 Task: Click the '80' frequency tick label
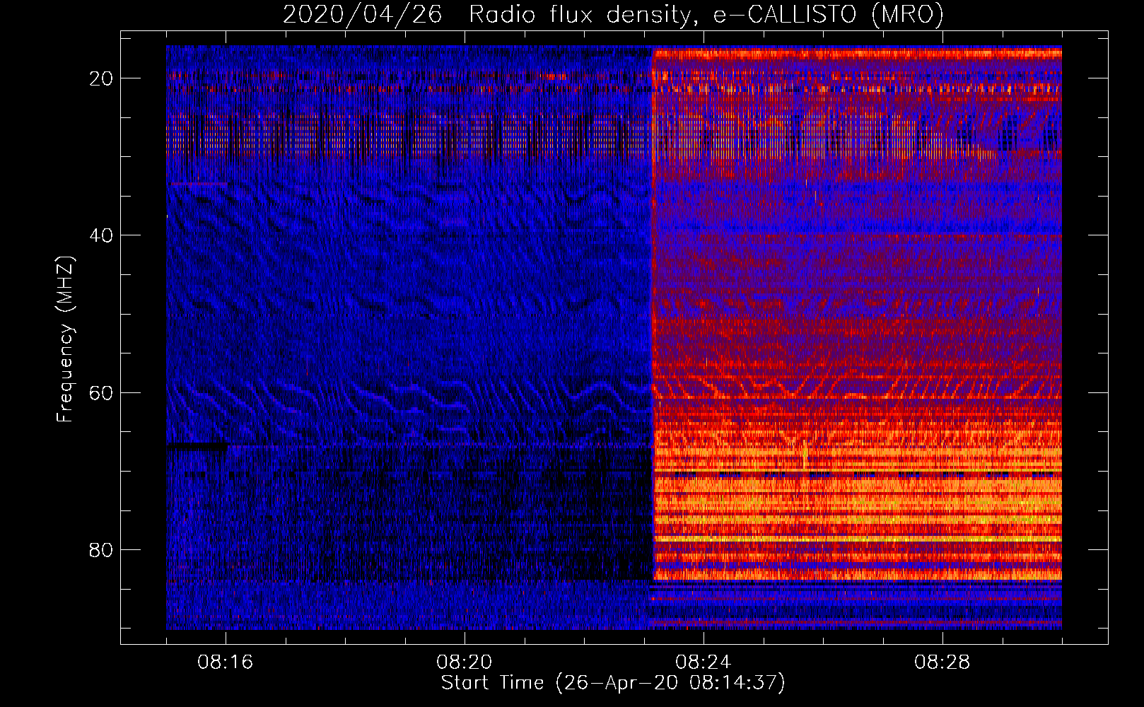click(x=101, y=549)
